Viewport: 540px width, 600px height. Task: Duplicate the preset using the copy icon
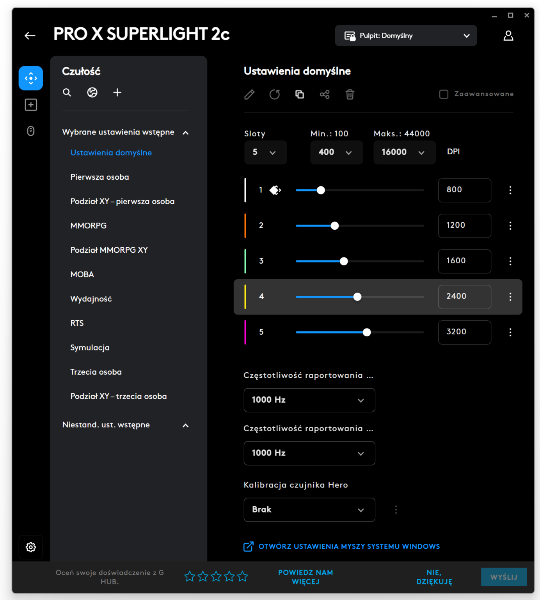pos(300,94)
